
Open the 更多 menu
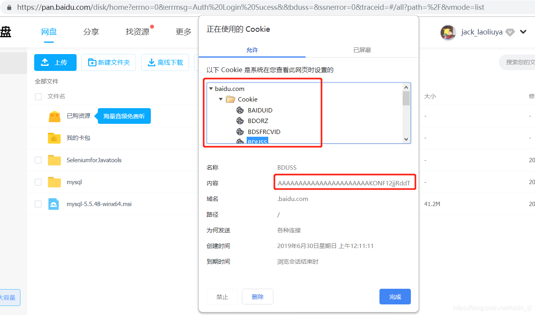coord(183,32)
